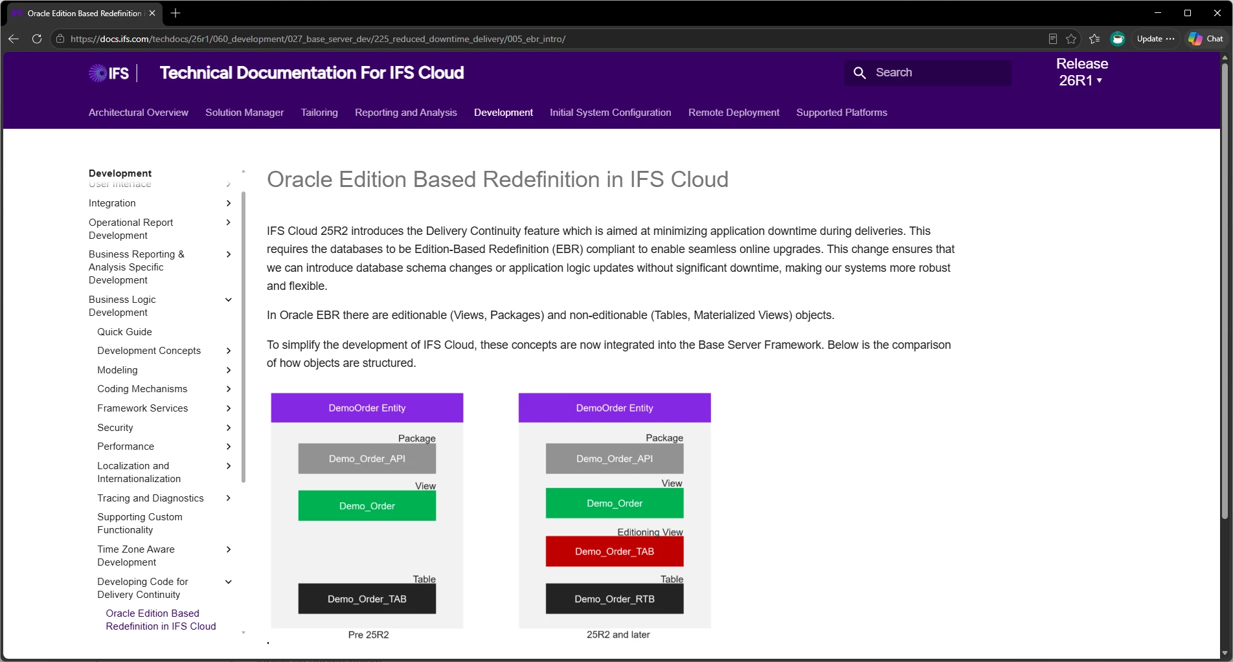This screenshot has width=1233, height=662.
Task: Open the Security sidebar link
Action: [x=115, y=428]
